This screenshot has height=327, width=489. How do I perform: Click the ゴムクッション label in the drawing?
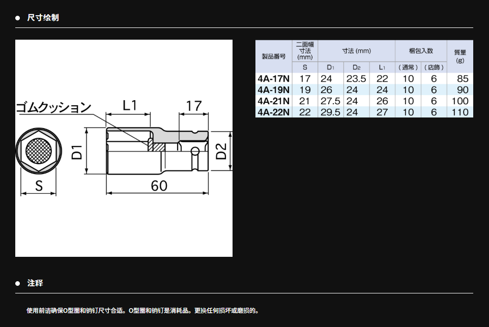coord(53,107)
